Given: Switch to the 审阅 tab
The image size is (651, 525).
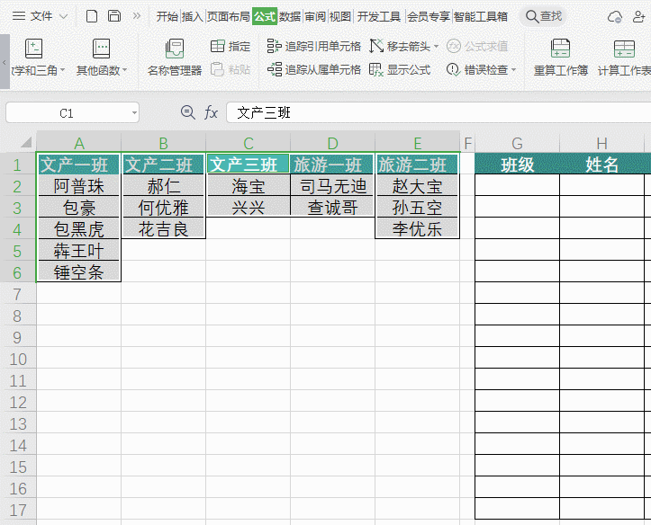Looking at the screenshot, I should tap(315, 16).
